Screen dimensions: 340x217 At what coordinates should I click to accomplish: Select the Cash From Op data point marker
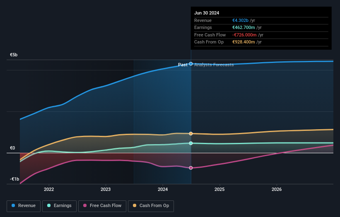(x=191, y=133)
